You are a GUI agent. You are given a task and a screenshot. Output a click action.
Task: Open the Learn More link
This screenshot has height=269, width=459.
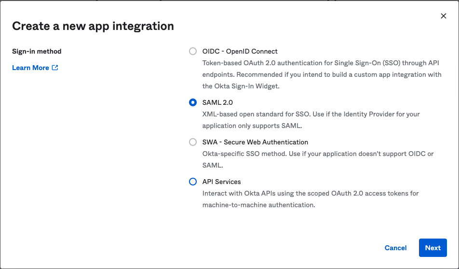pos(30,68)
